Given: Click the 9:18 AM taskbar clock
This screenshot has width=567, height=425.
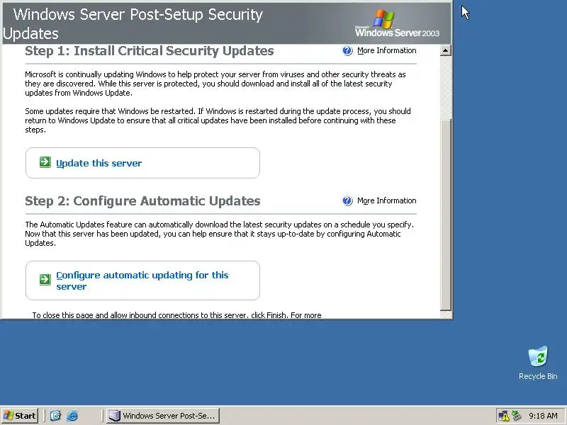Looking at the screenshot, I should click(543, 416).
